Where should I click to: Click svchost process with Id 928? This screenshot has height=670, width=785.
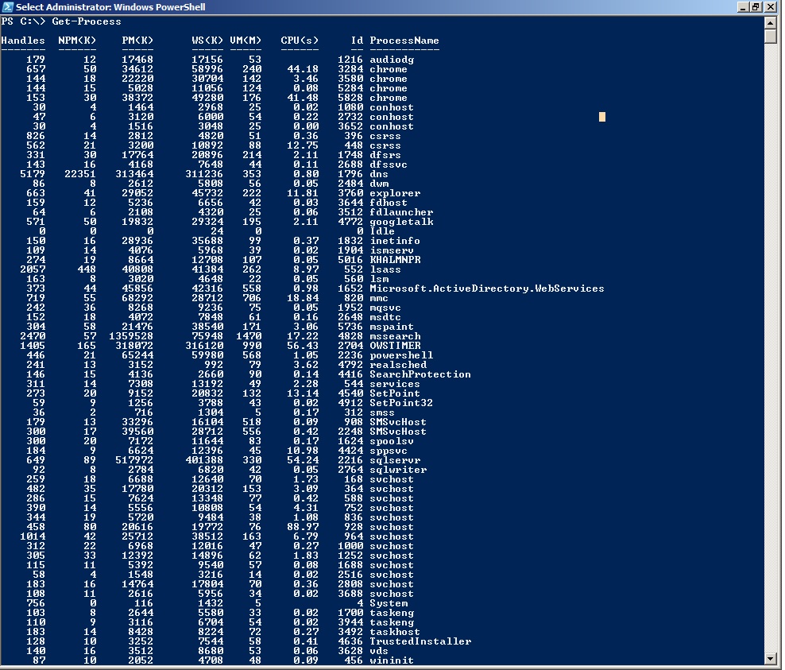392,527
